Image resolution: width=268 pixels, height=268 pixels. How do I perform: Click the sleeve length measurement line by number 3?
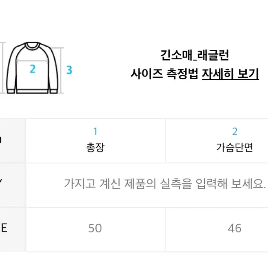pyautogui.click(x=61, y=71)
